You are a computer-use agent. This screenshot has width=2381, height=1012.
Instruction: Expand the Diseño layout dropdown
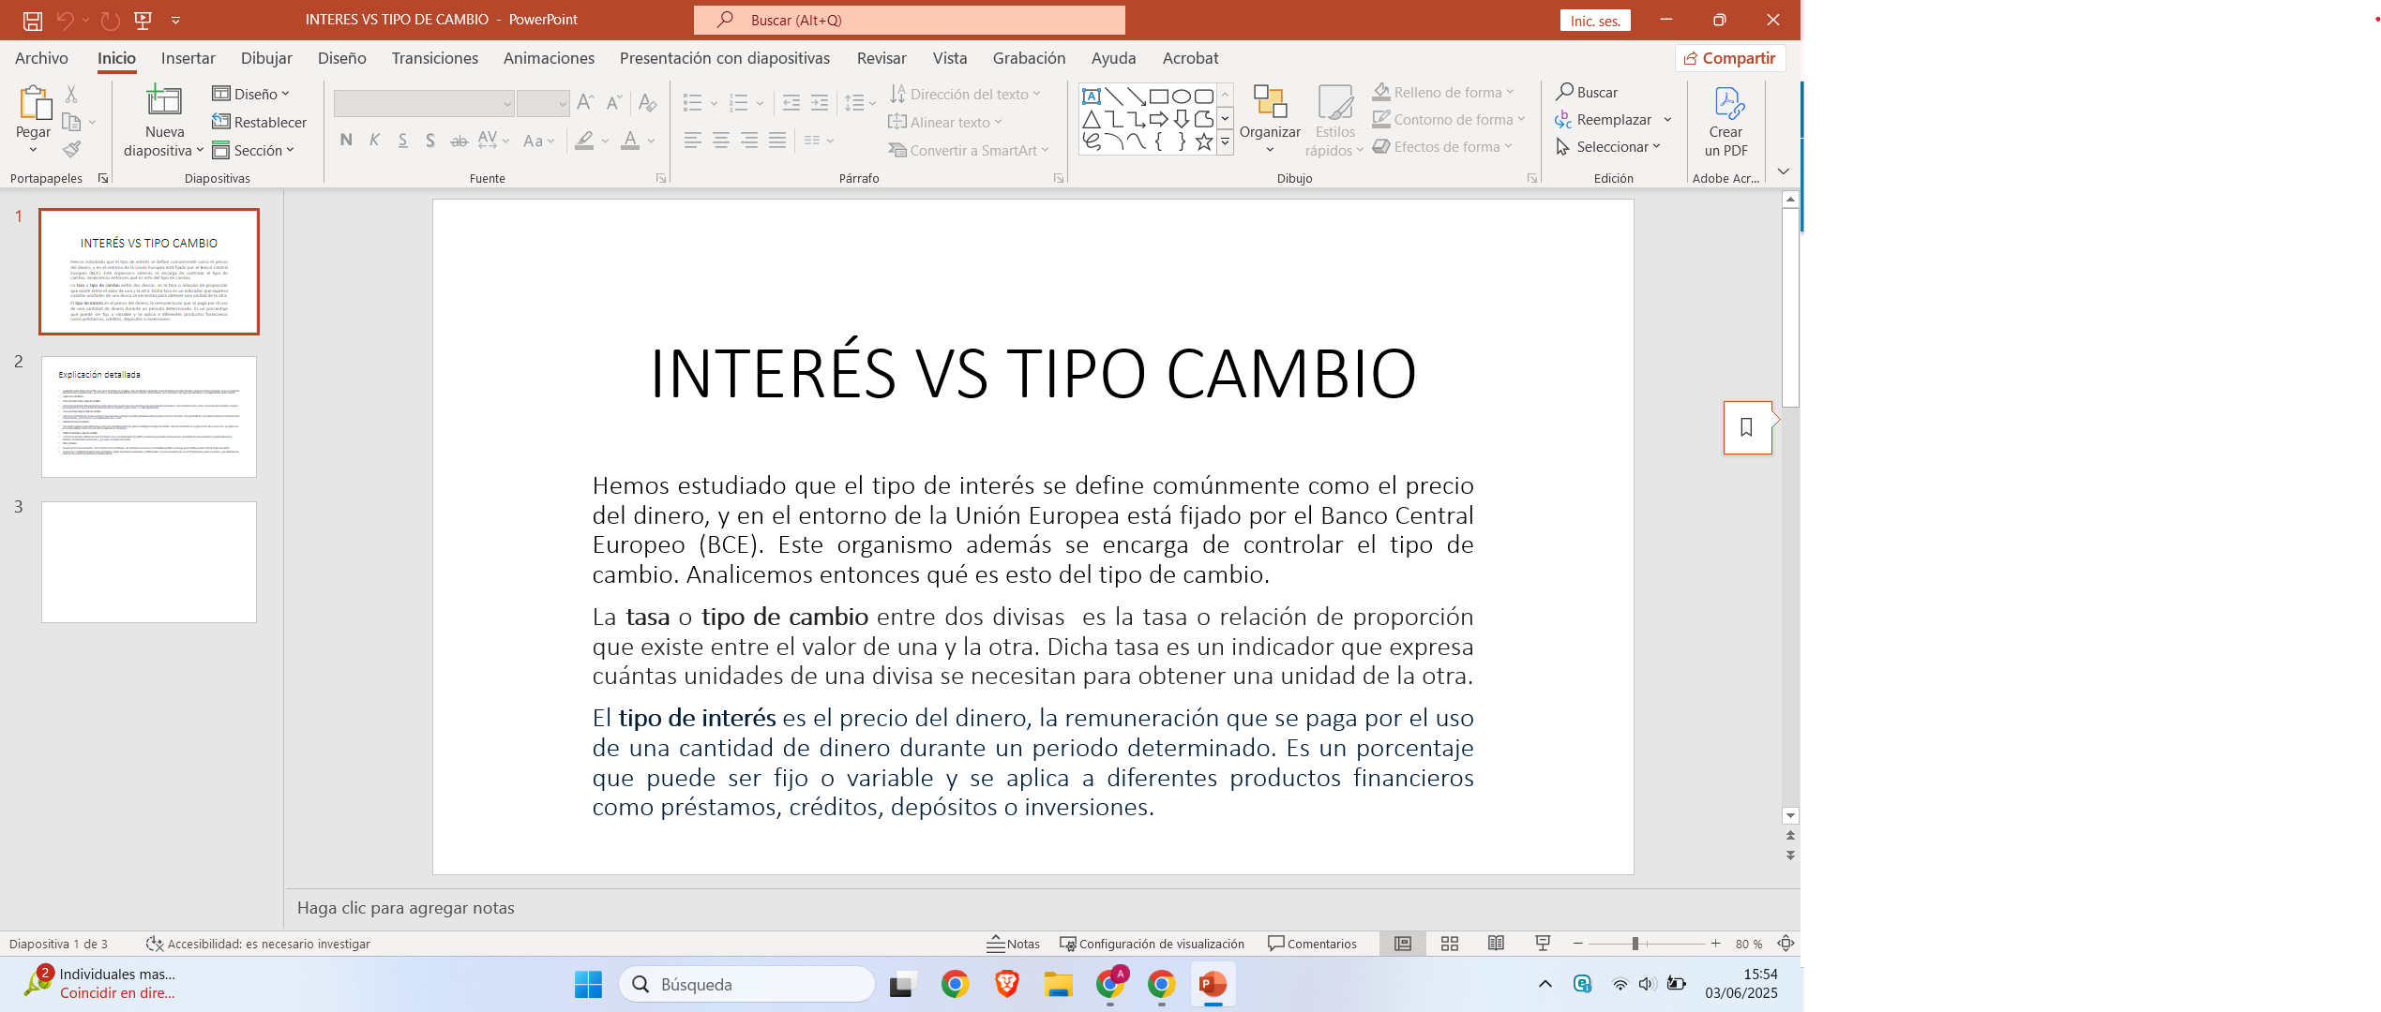click(251, 94)
